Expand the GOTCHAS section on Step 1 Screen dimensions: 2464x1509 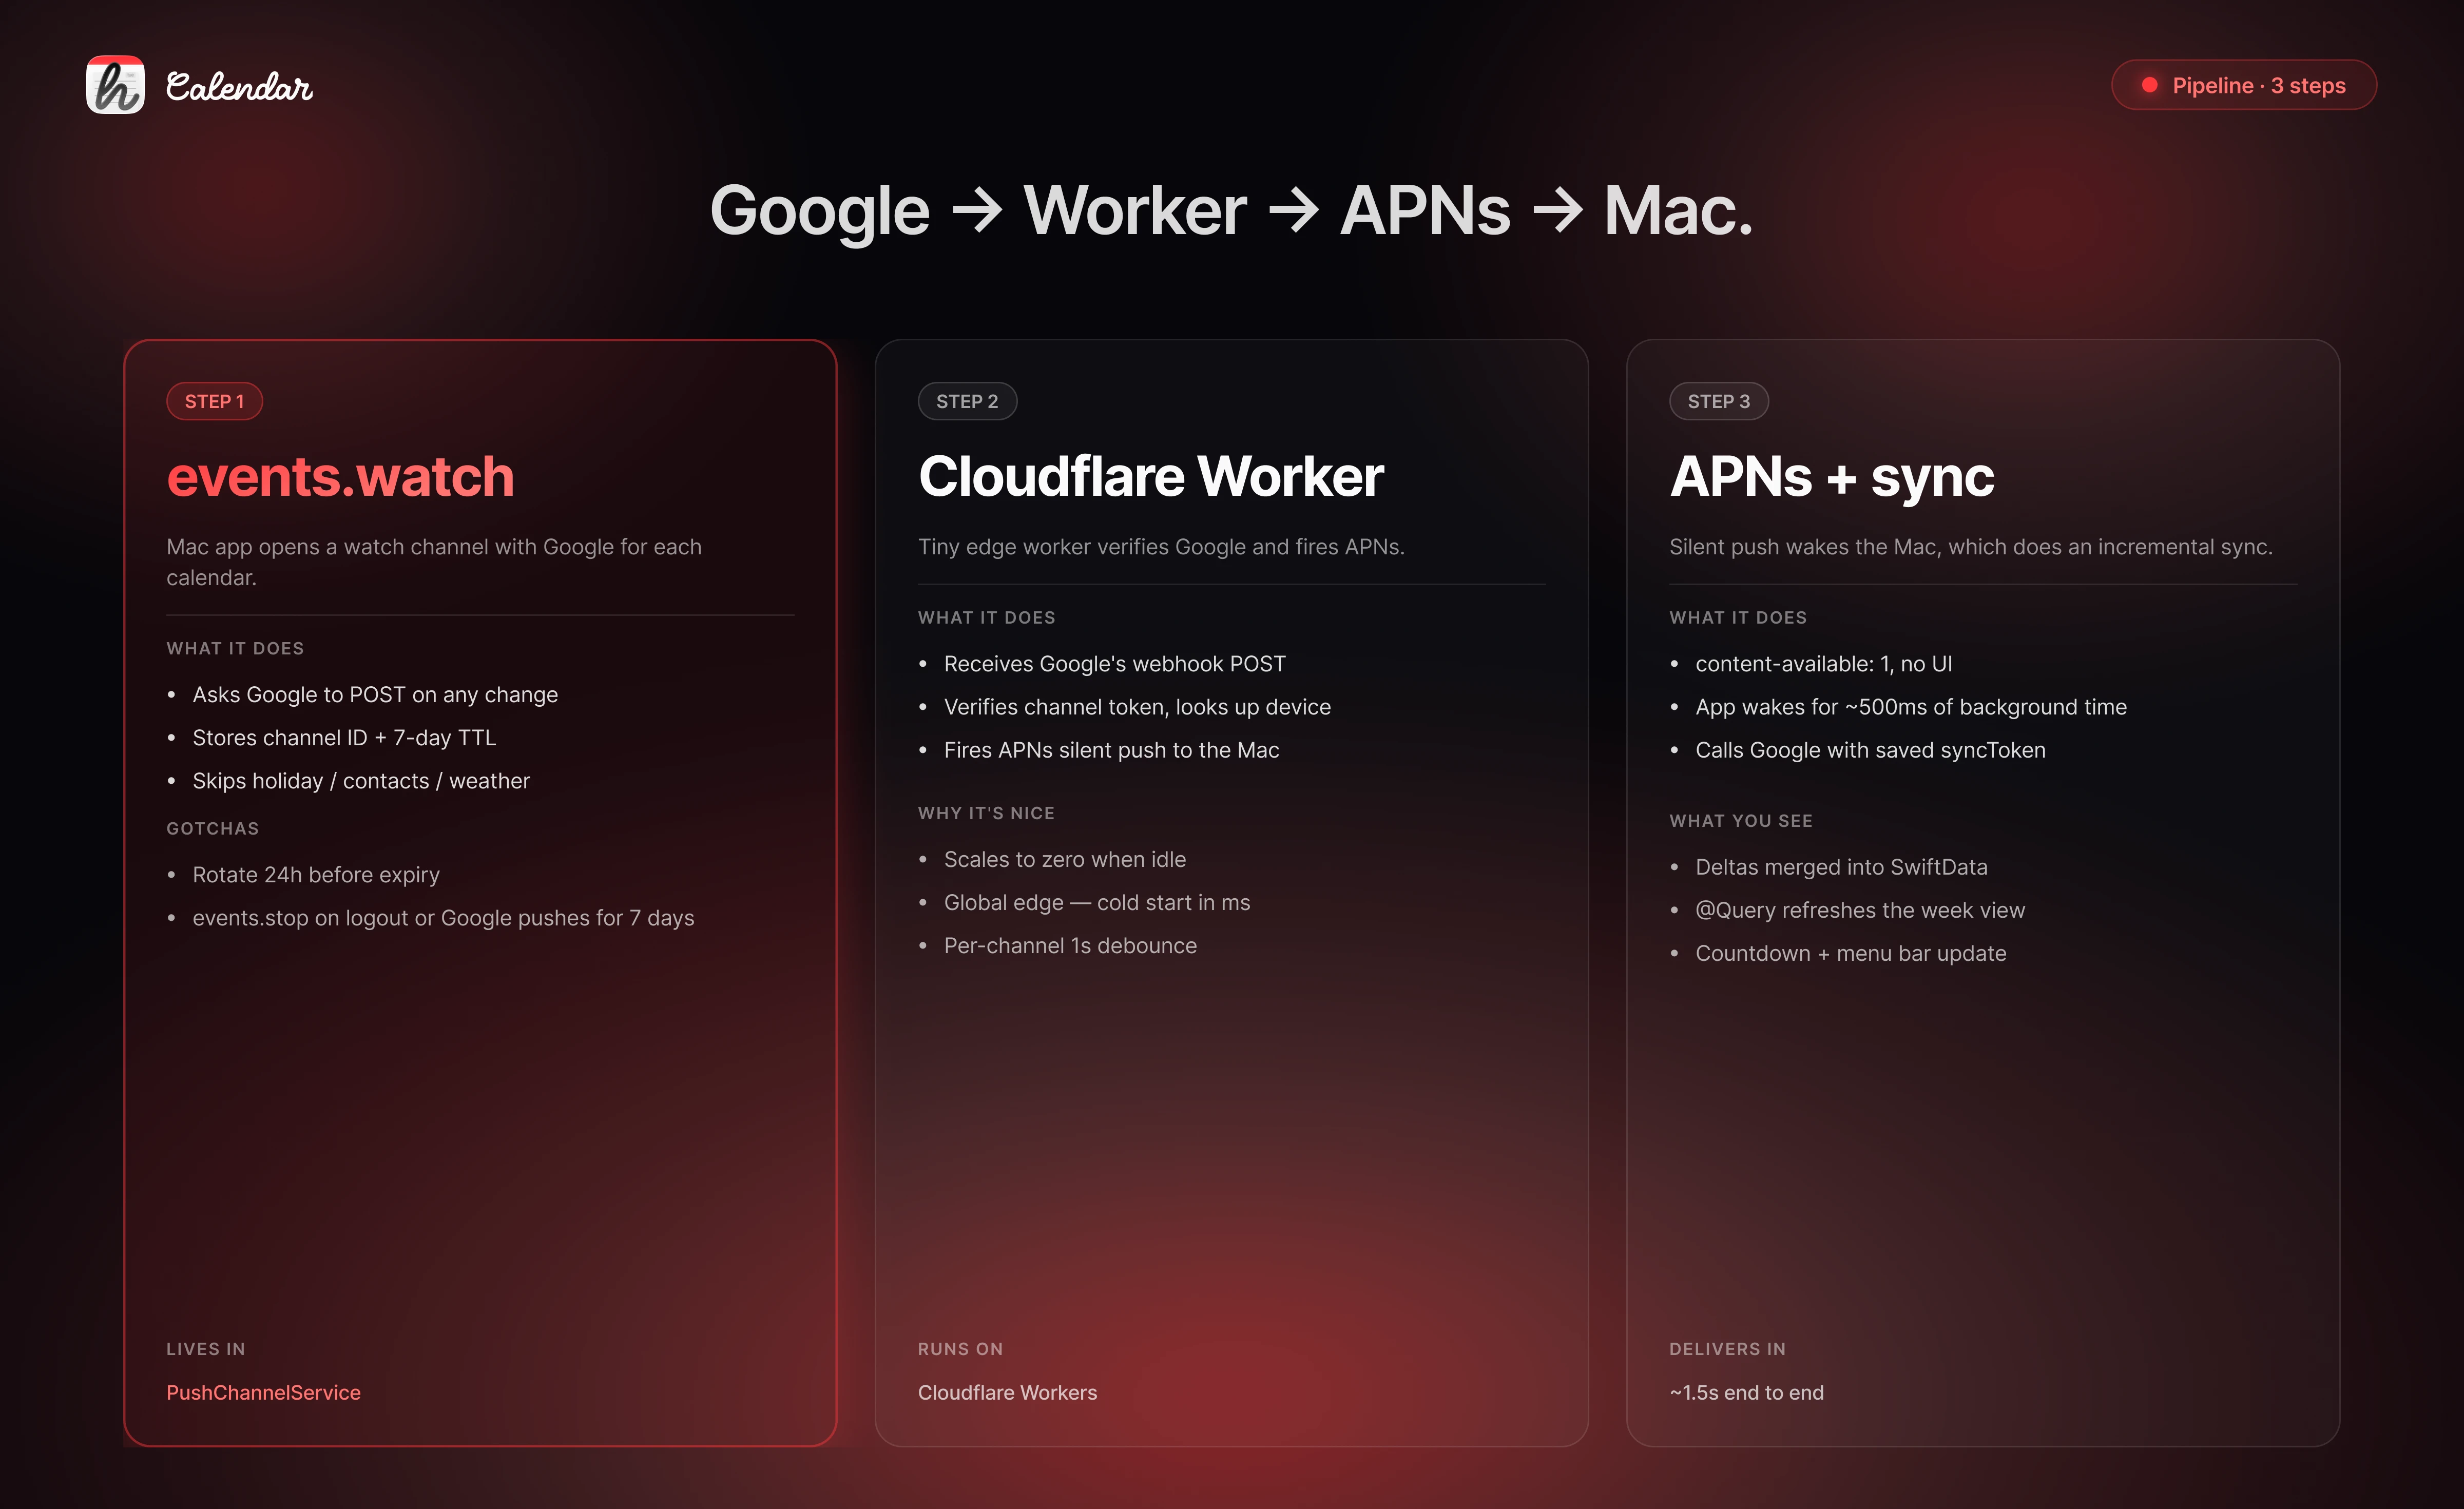pyautogui.click(x=212, y=828)
